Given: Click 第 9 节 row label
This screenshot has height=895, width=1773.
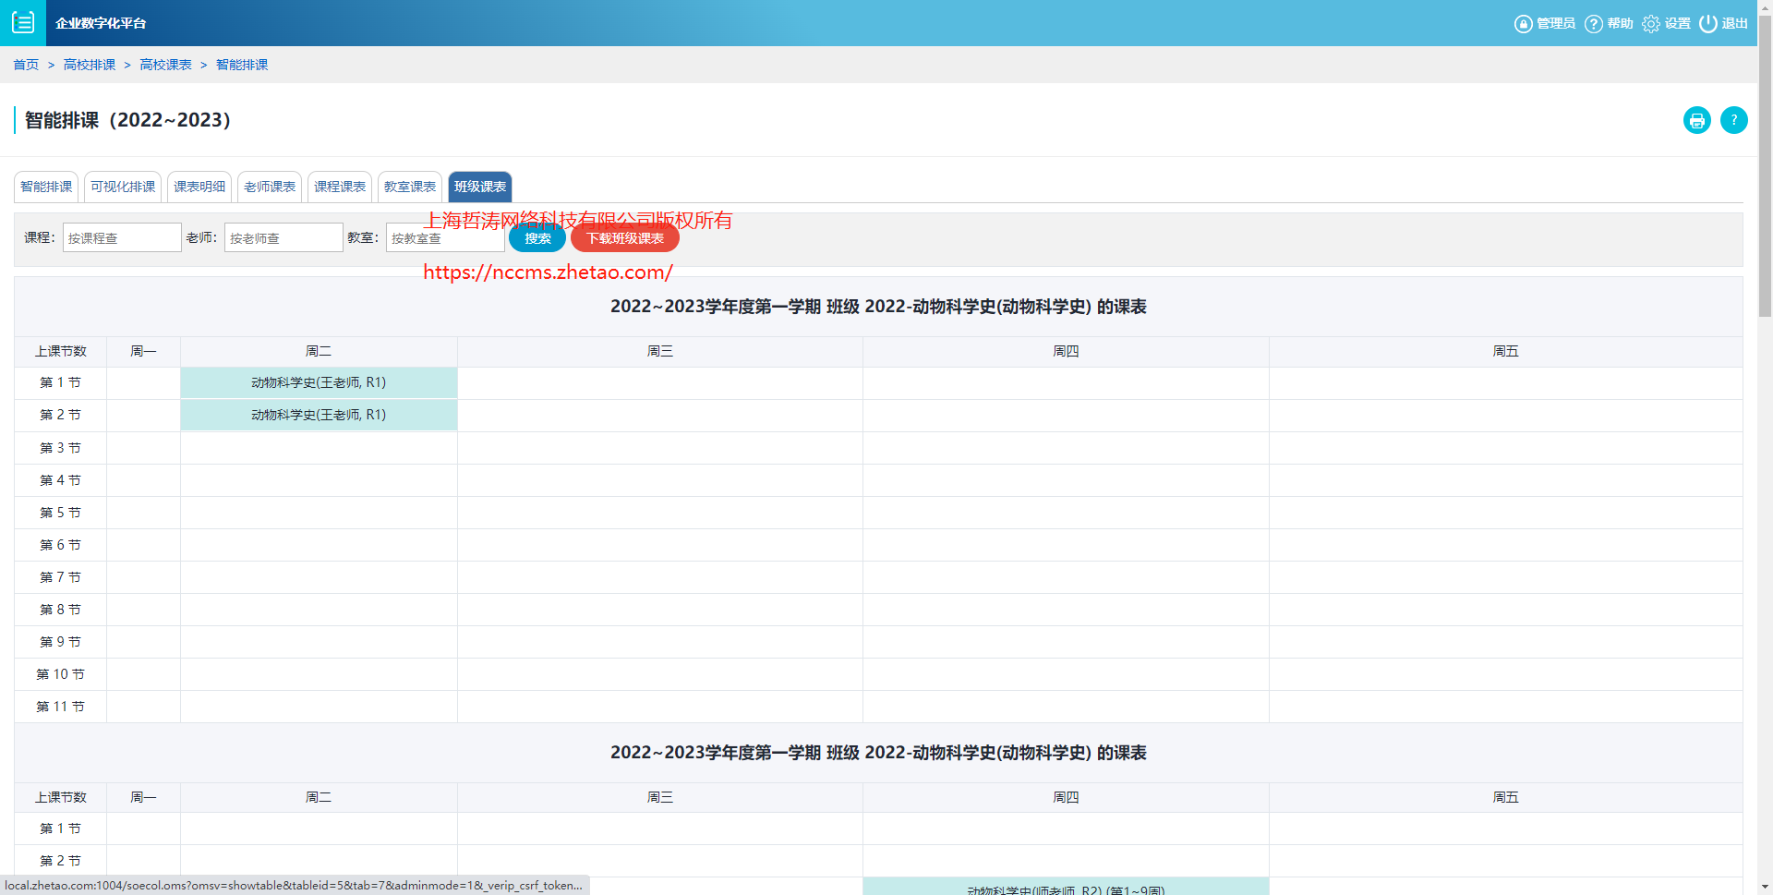Looking at the screenshot, I should (x=60, y=642).
